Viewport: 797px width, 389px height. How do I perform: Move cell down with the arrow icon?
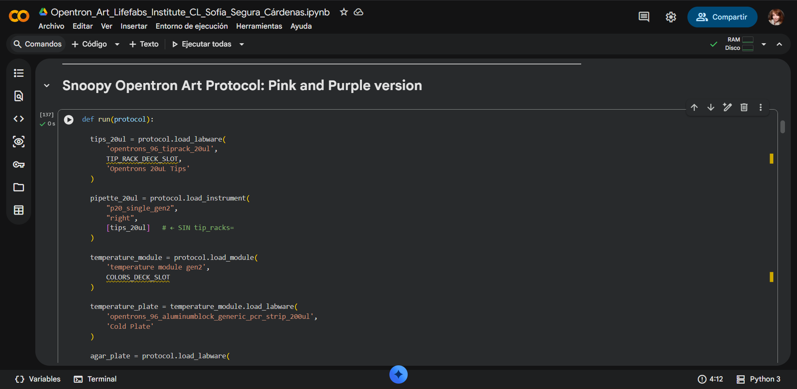pyautogui.click(x=711, y=108)
